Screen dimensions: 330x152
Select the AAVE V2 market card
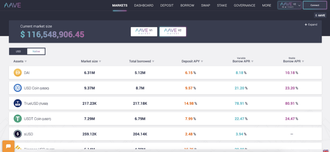coord(173,32)
